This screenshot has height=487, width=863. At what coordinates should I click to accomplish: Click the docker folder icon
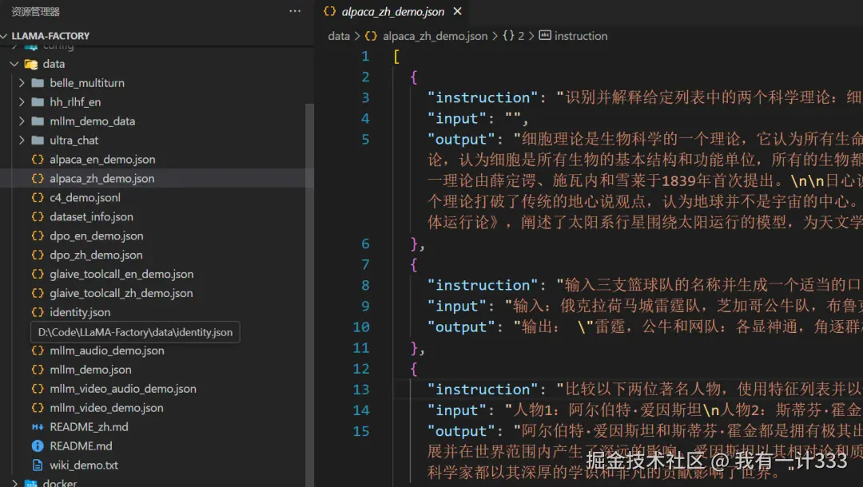pyautogui.click(x=31, y=483)
